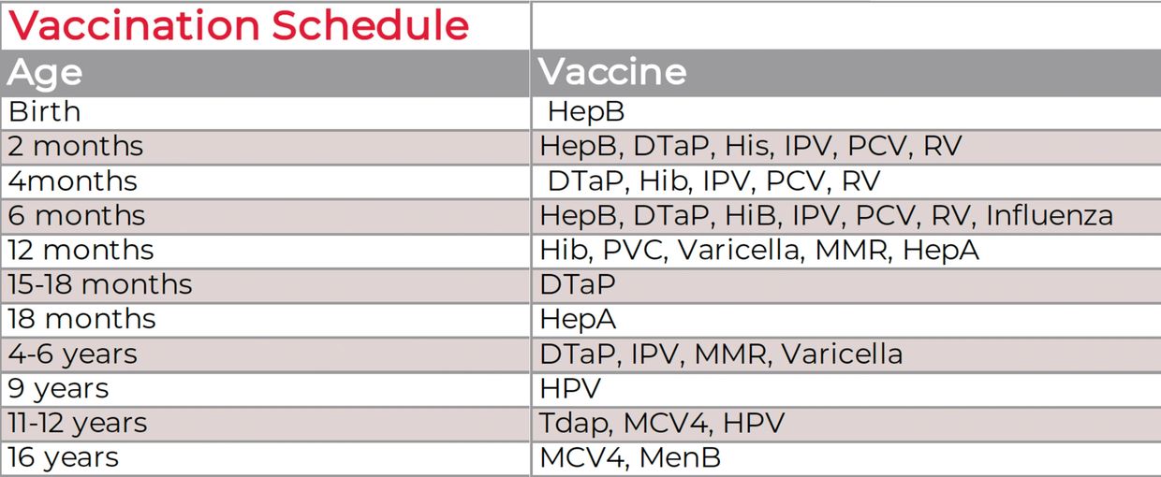
Task: Click the "11-12 years" age cell
Action: click(78, 424)
